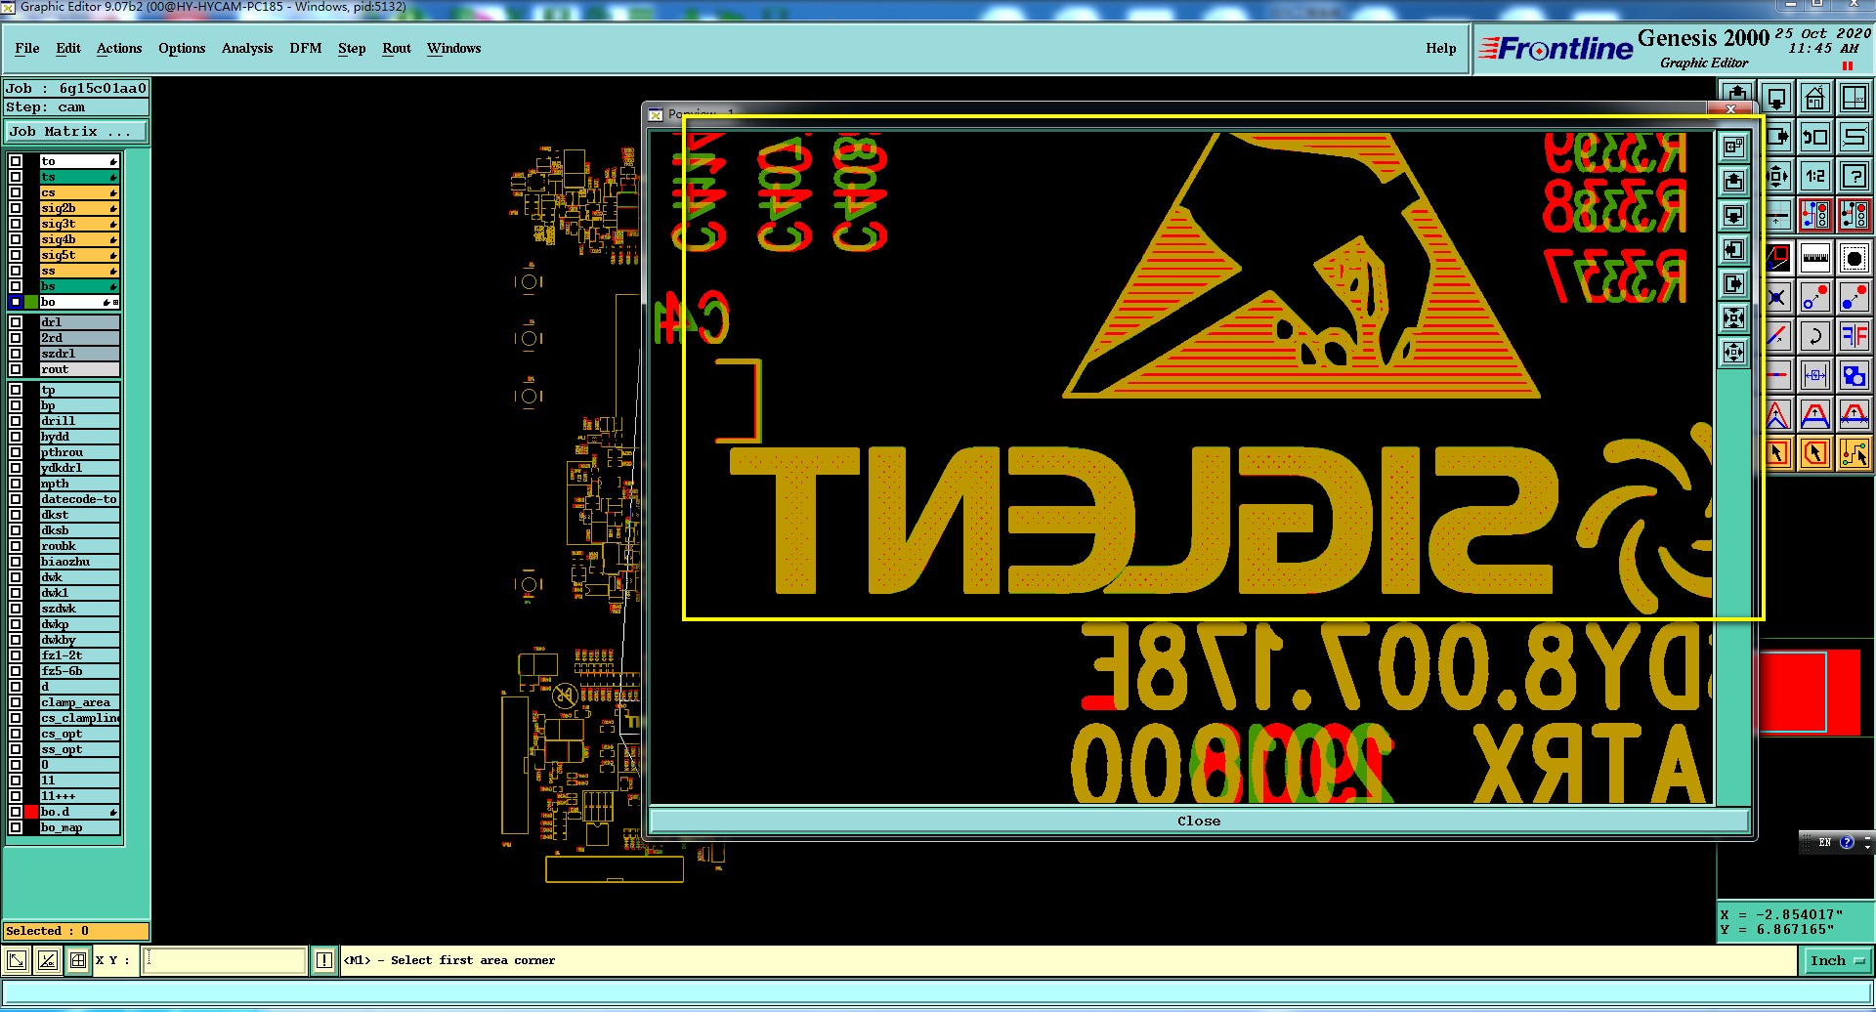Screen dimensions: 1876x1012
Task: Click the green color swatch of layer bo
Action: (31, 302)
